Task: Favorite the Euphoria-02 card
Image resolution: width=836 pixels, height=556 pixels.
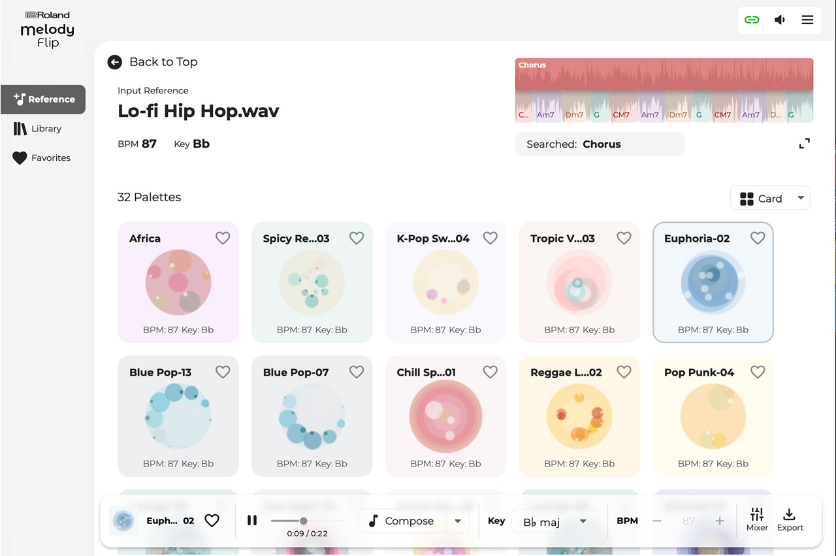Action: pyautogui.click(x=758, y=238)
